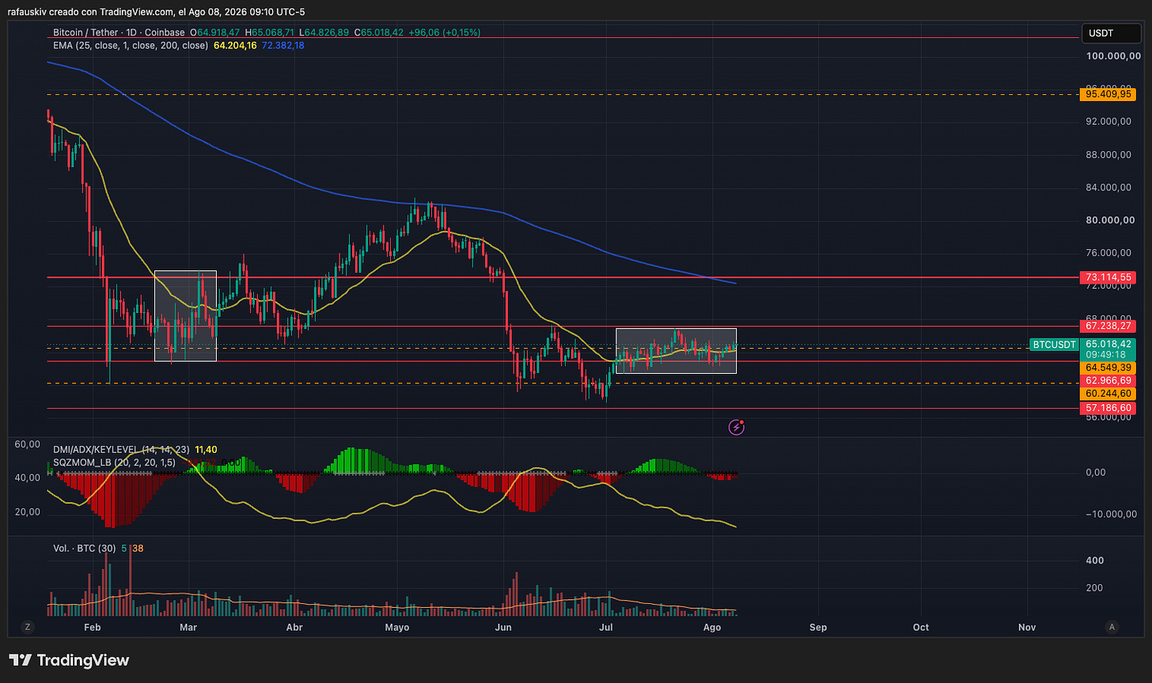Click the Nov label on time axis
1152x683 pixels.
tap(1027, 627)
